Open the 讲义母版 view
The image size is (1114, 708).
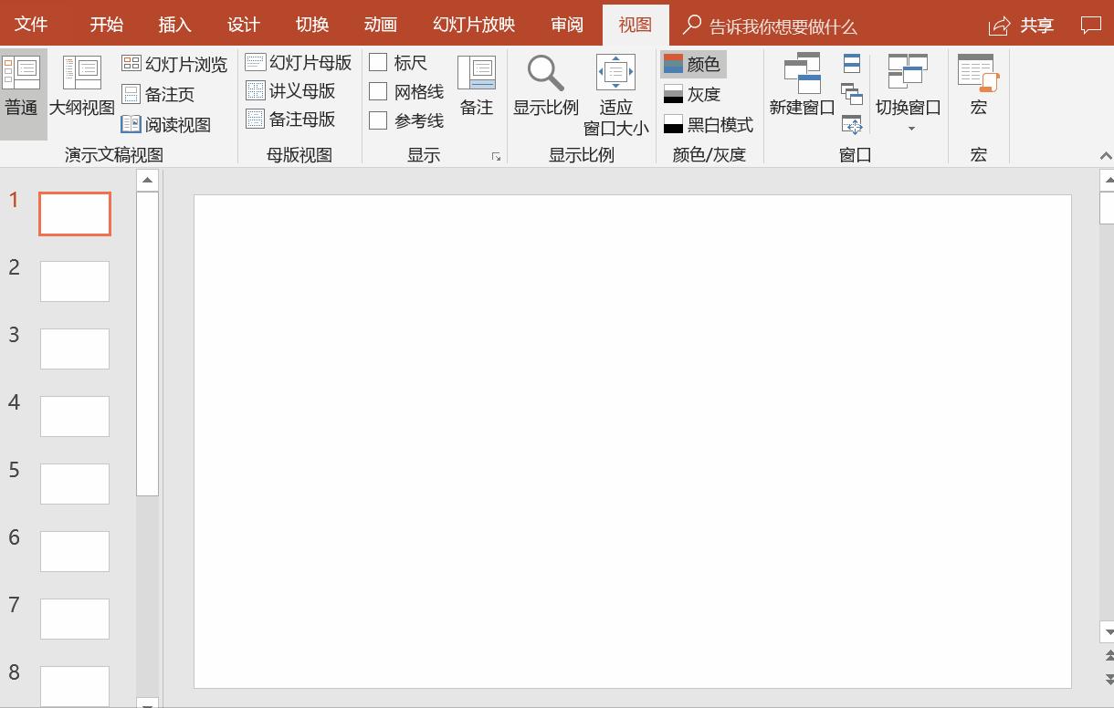(292, 91)
